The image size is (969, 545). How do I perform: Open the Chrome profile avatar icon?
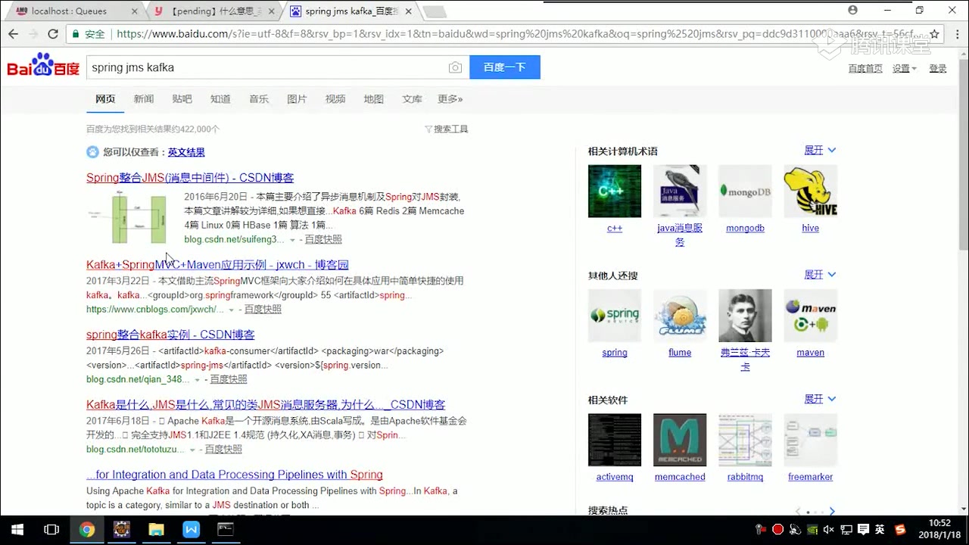(852, 11)
